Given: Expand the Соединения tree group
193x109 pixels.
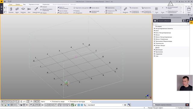Looking at the screenshot, I should [x=154, y=54].
